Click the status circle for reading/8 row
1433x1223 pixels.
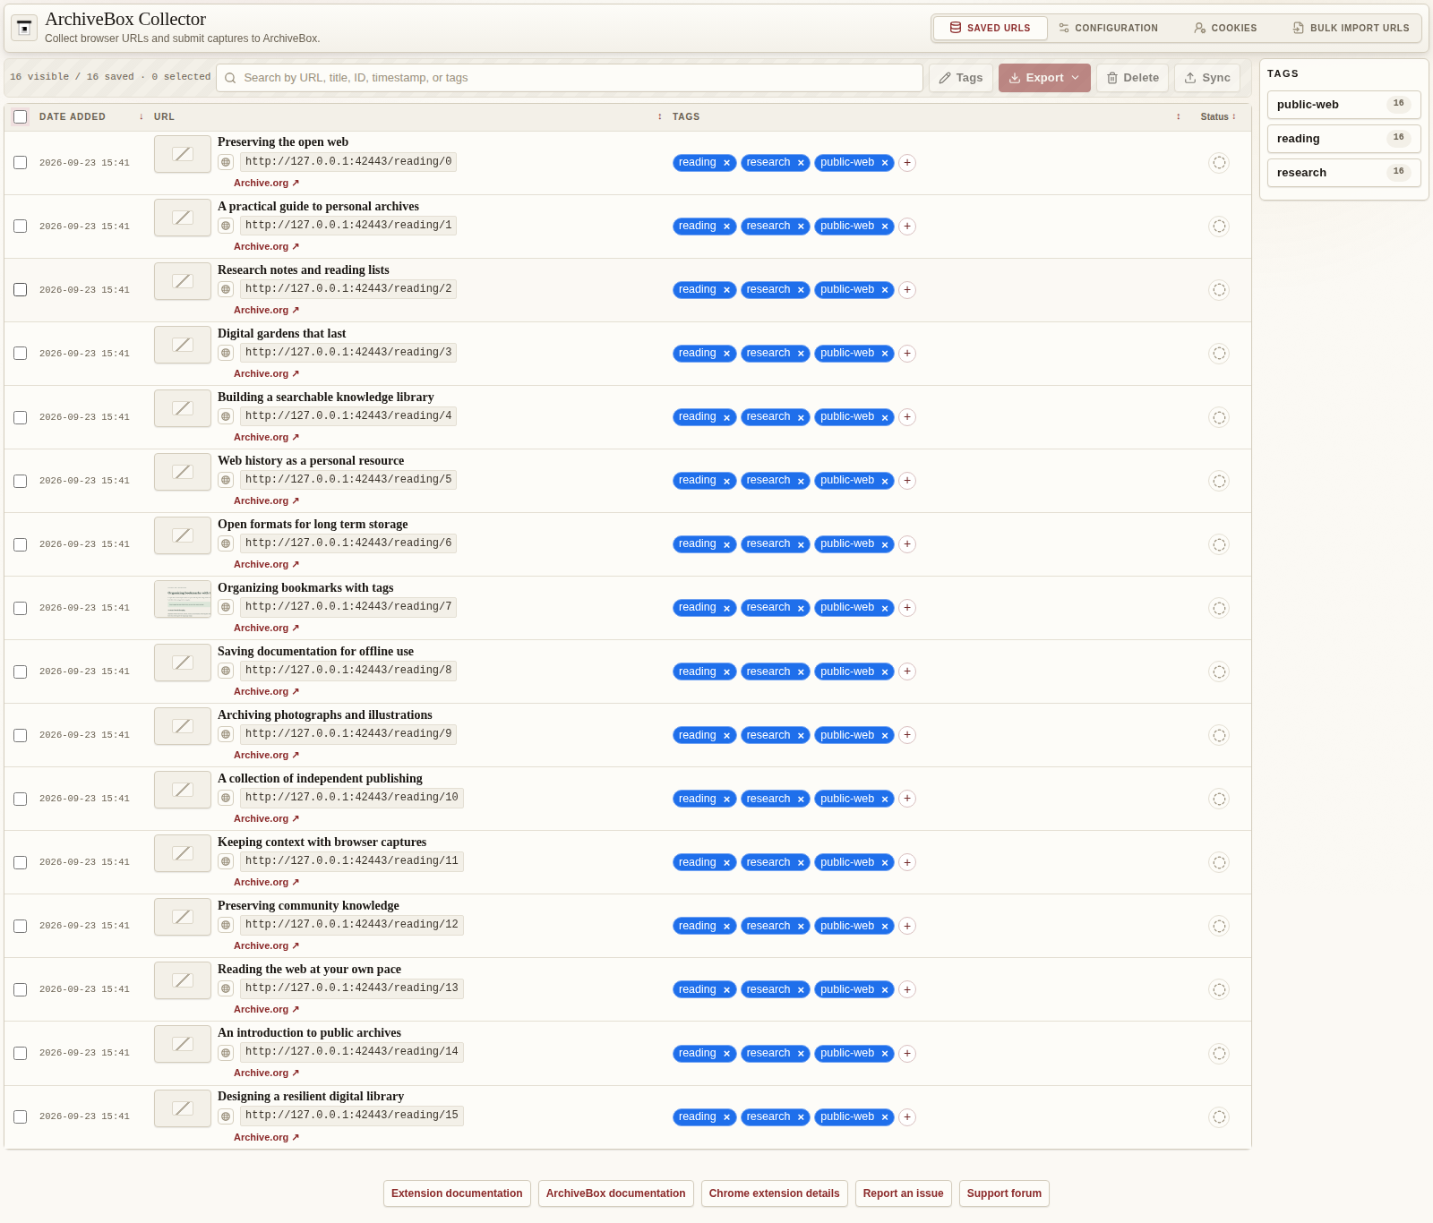click(x=1219, y=671)
